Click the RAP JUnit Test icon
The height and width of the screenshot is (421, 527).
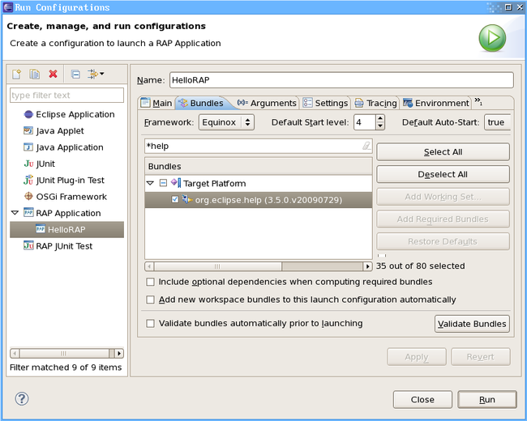click(28, 246)
